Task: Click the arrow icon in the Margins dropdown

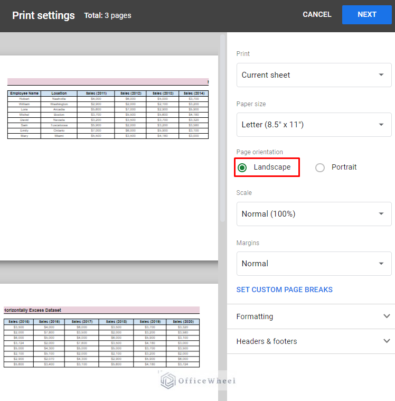Action: click(381, 264)
